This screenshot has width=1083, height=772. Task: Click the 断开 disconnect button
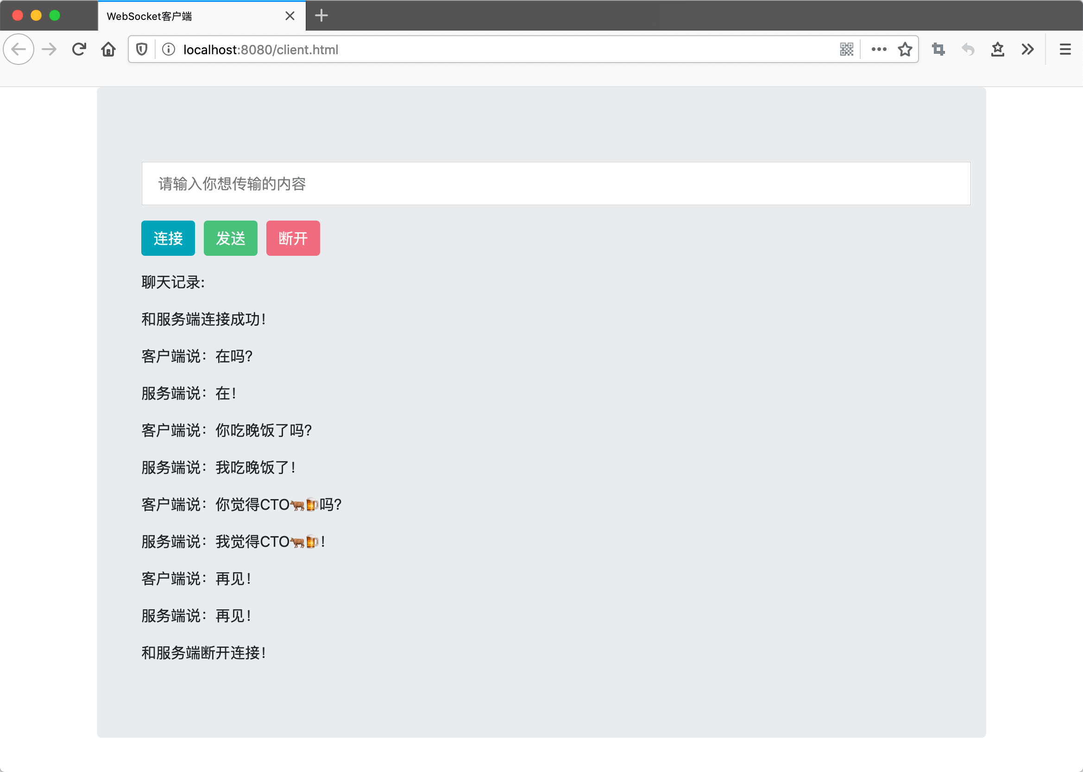[x=293, y=238]
